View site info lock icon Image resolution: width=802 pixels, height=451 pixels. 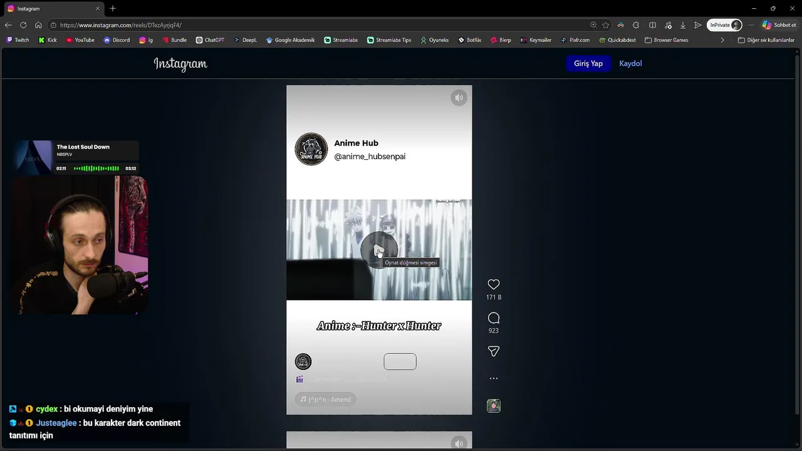tap(54, 25)
